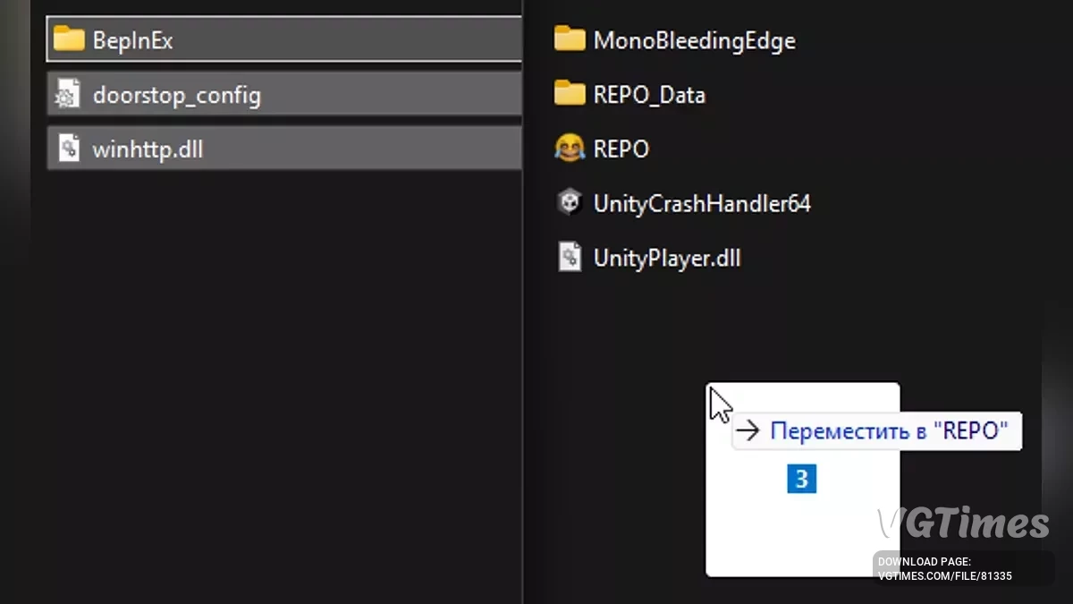Click the MonoBleedingEdge folder icon
This screenshot has width=1073, height=604.
tap(570, 40)
